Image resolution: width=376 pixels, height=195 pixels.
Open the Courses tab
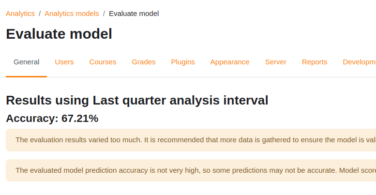pos(103,62)
